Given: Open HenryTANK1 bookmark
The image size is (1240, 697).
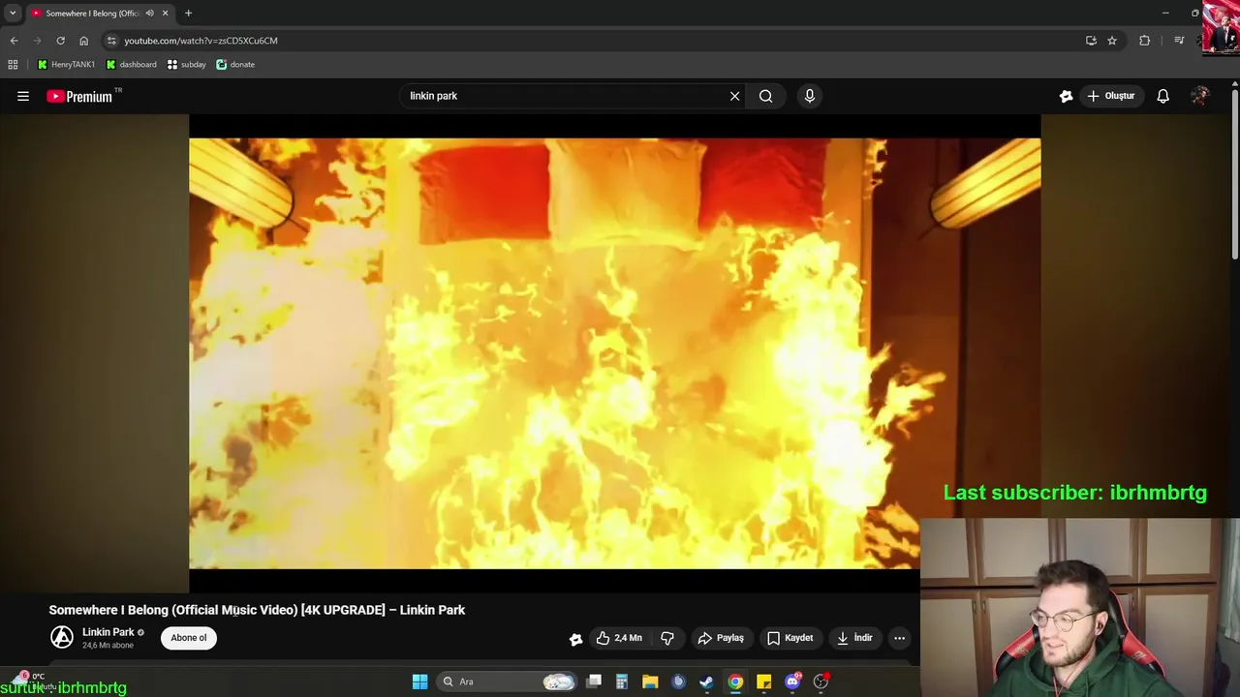Looking at the screenshot, I should 66,65.
